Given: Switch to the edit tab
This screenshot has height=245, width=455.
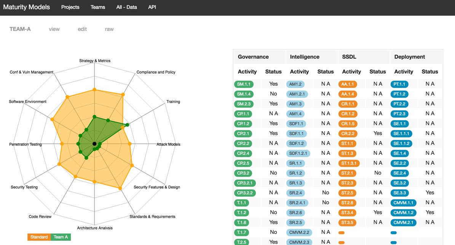Looking at the screenshot, I should (x=82, y=29).
